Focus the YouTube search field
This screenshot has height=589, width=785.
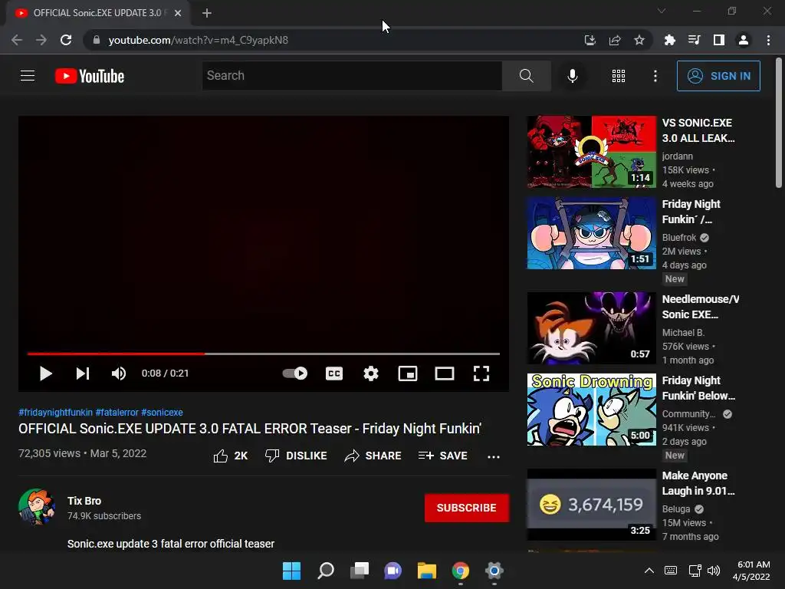click(352, 76)
